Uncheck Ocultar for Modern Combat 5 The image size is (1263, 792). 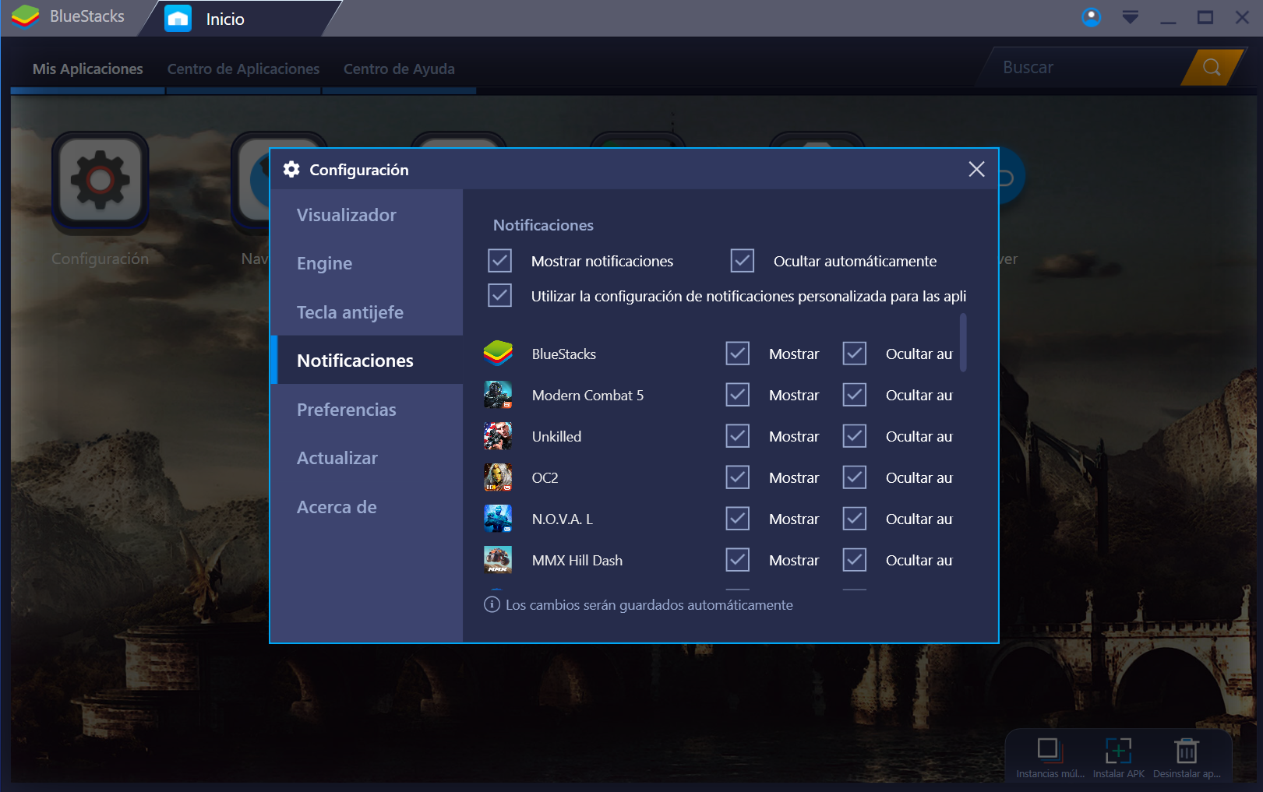854,394
